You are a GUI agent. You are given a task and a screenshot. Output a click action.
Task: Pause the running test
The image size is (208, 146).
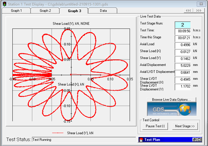point(155,126)
